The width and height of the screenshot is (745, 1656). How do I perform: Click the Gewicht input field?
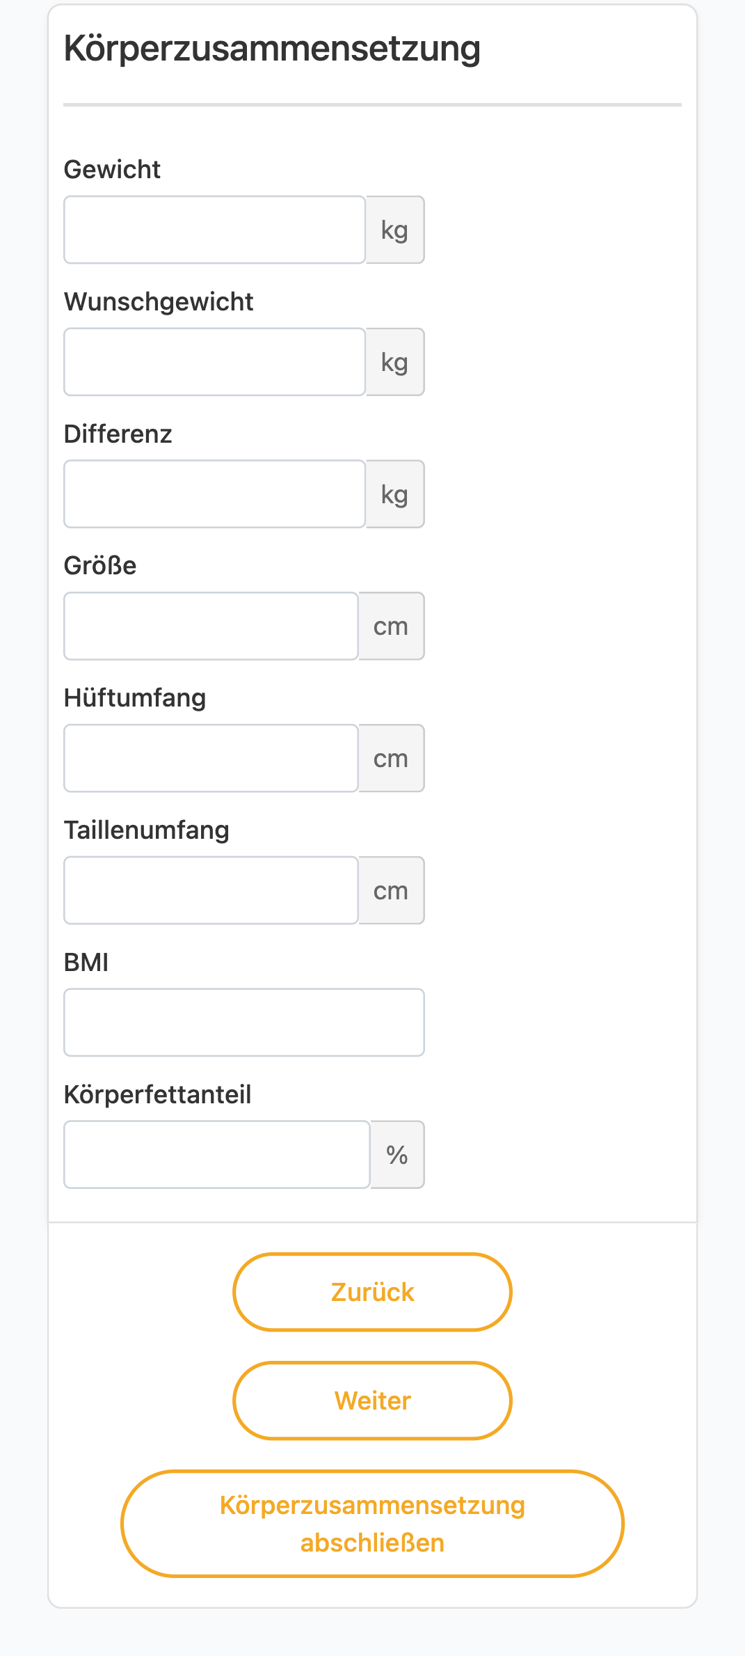pyautogui.click(x=214, y=230)
